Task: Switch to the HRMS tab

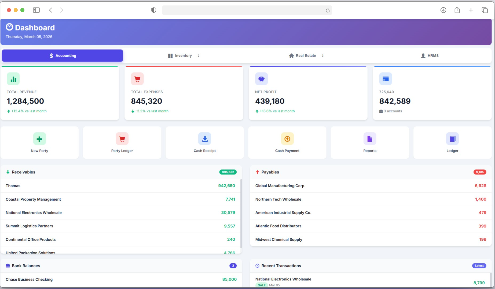Action: pos(430,55)
